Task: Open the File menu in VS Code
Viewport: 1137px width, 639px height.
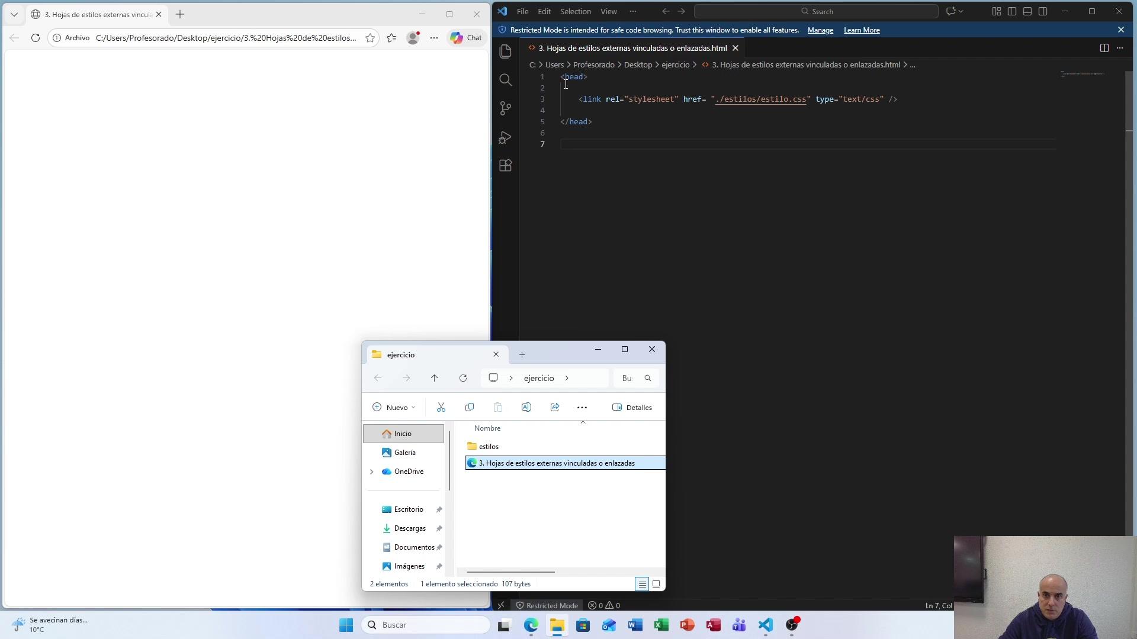Action: tap(522, 11)
